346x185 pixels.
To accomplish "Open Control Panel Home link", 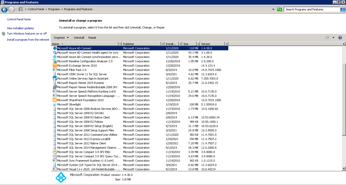I will click(19, 19).
